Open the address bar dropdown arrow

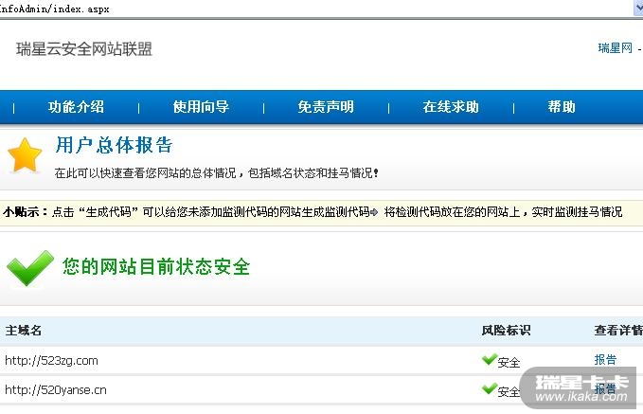tap(638, 8)
